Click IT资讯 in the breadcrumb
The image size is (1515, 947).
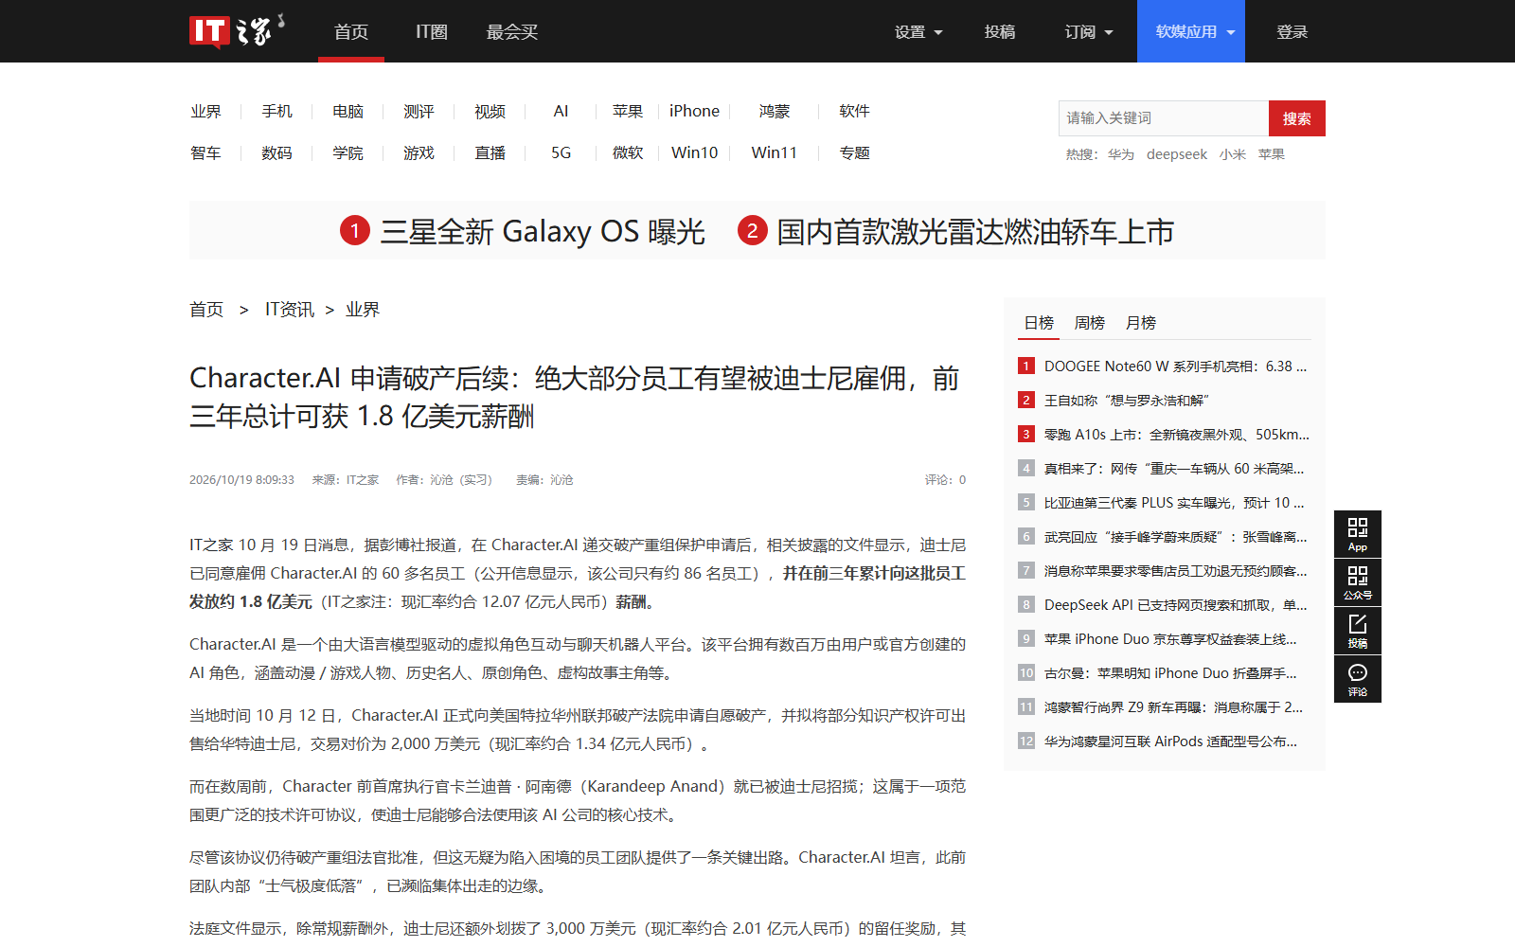(290, 310)
